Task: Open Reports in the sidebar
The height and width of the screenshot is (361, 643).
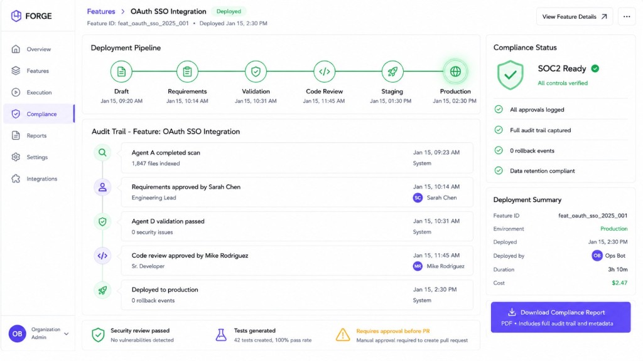Action: 39,135
